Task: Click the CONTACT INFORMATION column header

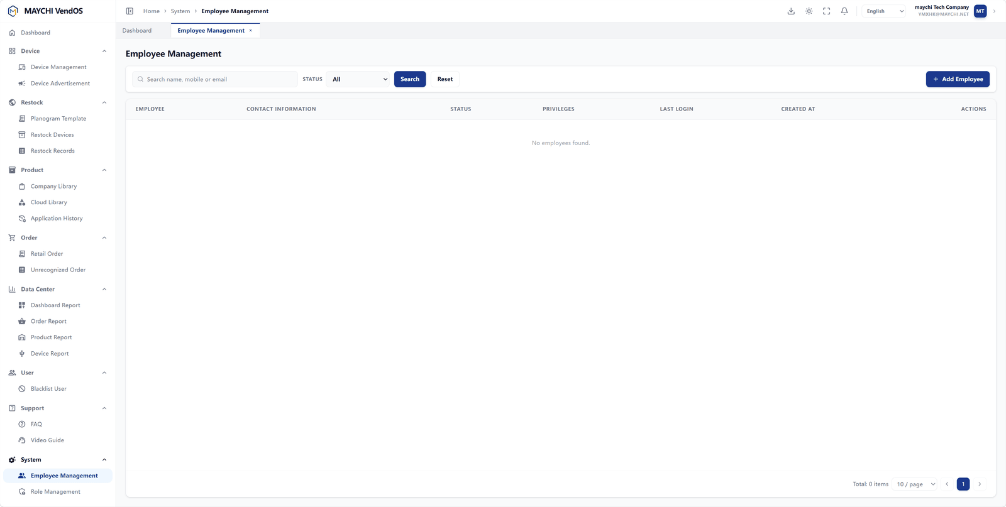Action: tap(281, 109)
